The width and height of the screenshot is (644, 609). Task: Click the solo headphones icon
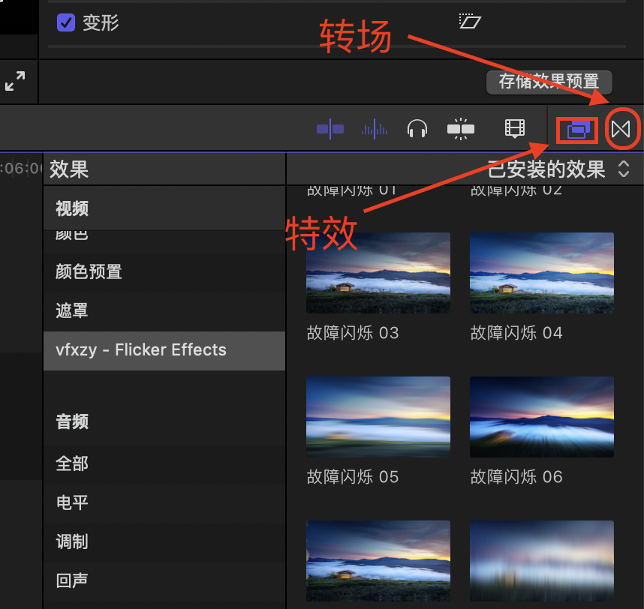pyautogui.click(x=417, y=129)
